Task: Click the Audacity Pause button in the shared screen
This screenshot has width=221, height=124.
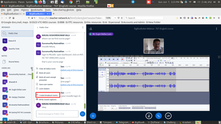Action: [x=101, y=59]
